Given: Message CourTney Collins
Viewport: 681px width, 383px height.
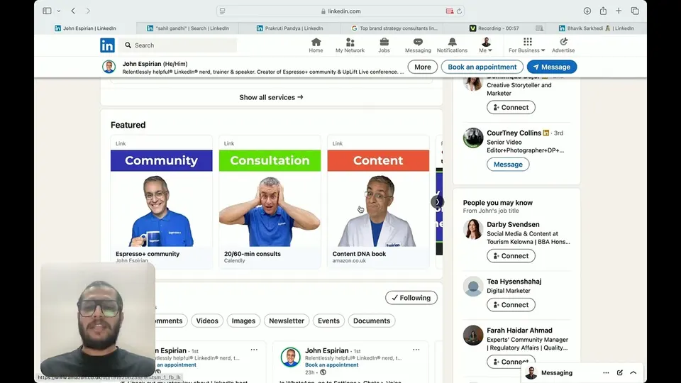Looking at the screenshot, I should click(x=508, y=165).
